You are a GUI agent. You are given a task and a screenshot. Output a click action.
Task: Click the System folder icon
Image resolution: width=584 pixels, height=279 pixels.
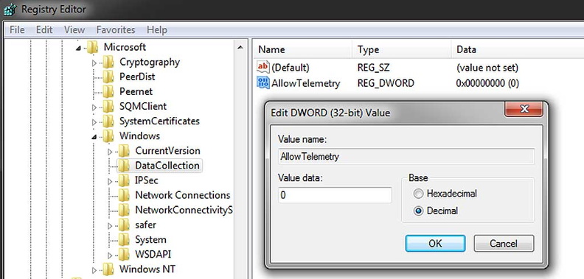(x=124, y=239)
